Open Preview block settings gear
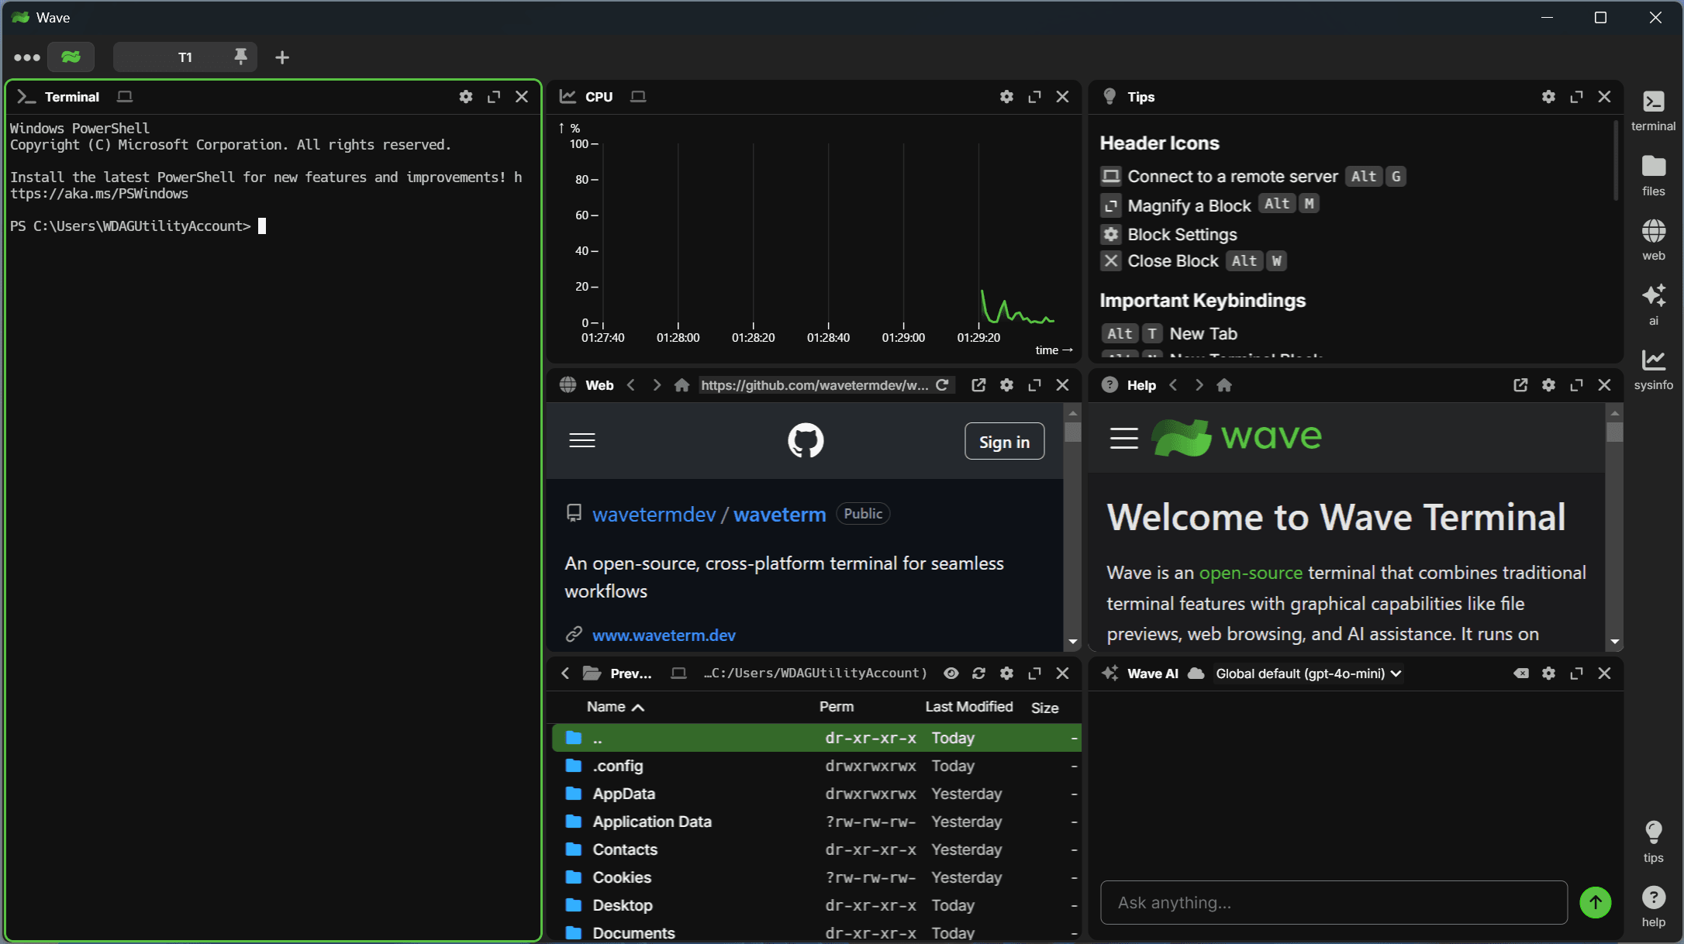This screenshot has height=944, width=1684. coord(1006,674)
